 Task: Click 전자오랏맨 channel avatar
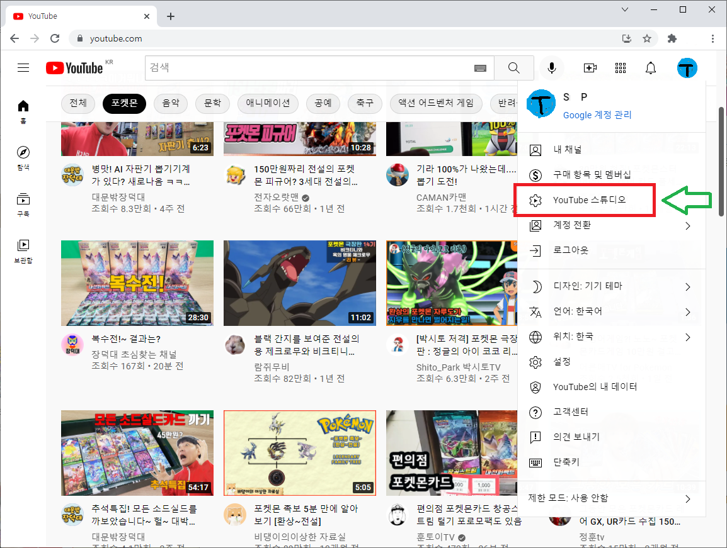(x=235, y=176)
